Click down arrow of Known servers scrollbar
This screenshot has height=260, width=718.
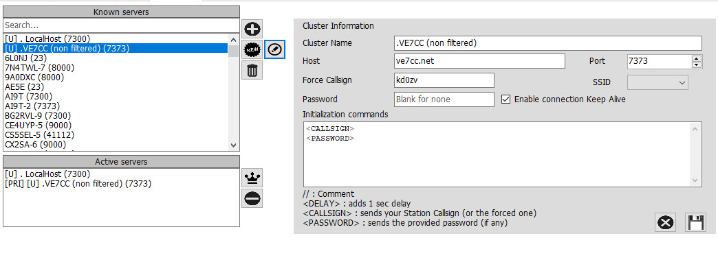(233, 145)
